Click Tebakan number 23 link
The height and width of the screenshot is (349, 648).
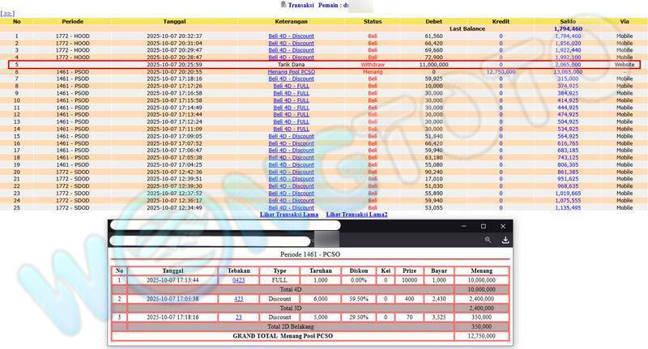point(238,317)
